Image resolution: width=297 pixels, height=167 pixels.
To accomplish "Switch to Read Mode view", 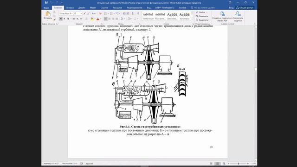I will [x=211, y=163].
